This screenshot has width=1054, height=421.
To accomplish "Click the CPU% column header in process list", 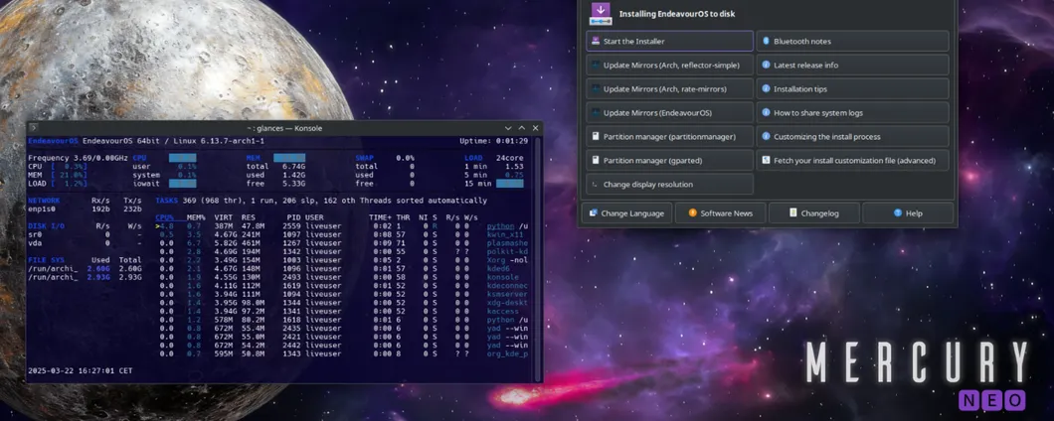I will [166, 217].
